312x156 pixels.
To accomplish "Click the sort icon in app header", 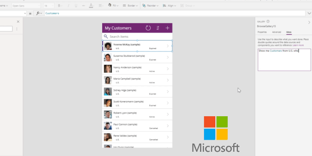I will [x=158, y=28].
